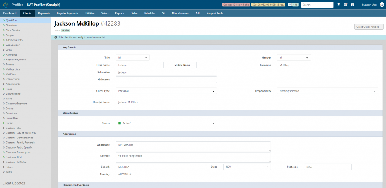Viewport: 386px width, 188px height.
Task: Open the calendar icon in header
Action: (345, 5)
